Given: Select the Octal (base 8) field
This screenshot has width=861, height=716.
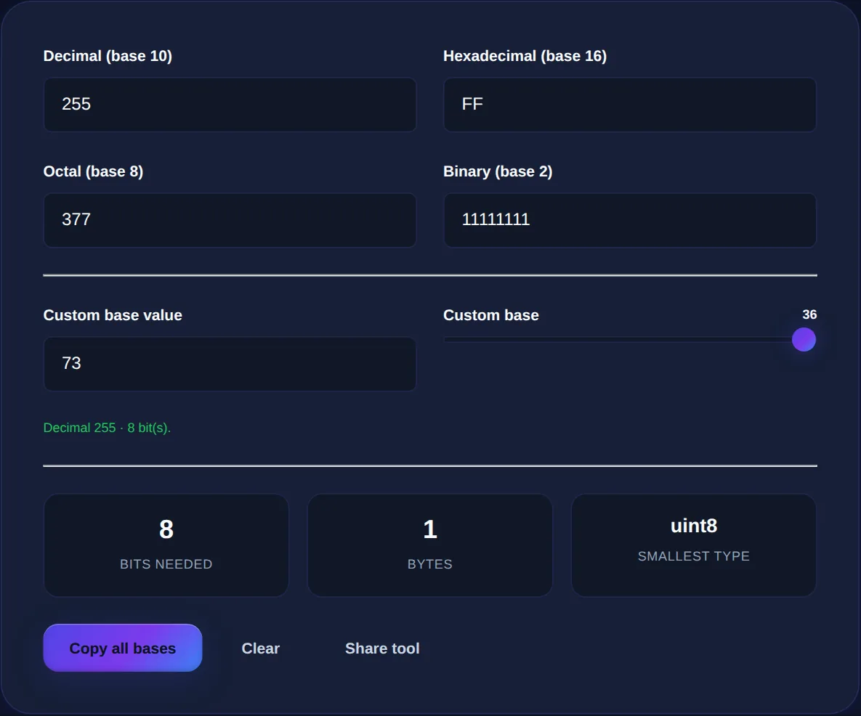Looking at the screenshot, I should (230, 220).
